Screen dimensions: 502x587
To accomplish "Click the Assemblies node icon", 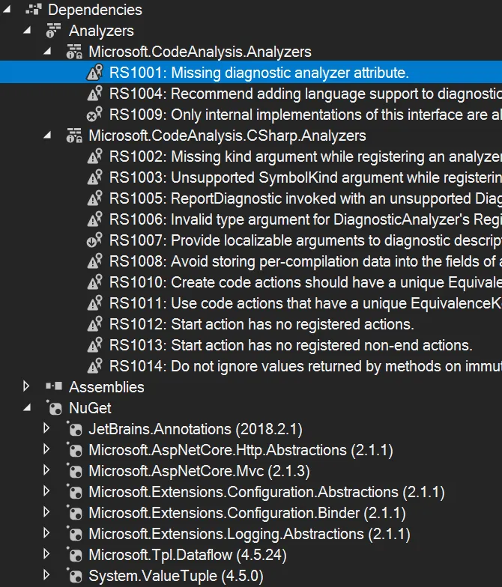I will coord(52,387).
